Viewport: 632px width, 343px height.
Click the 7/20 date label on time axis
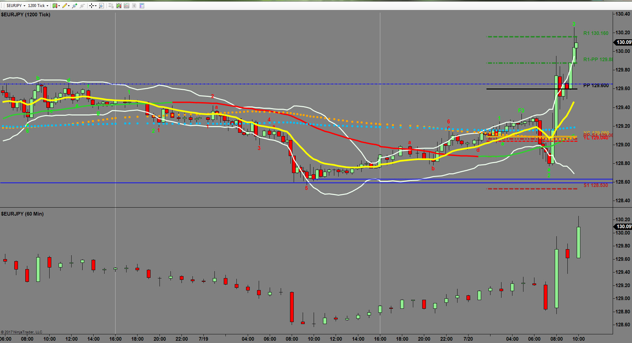pos(468,339)
